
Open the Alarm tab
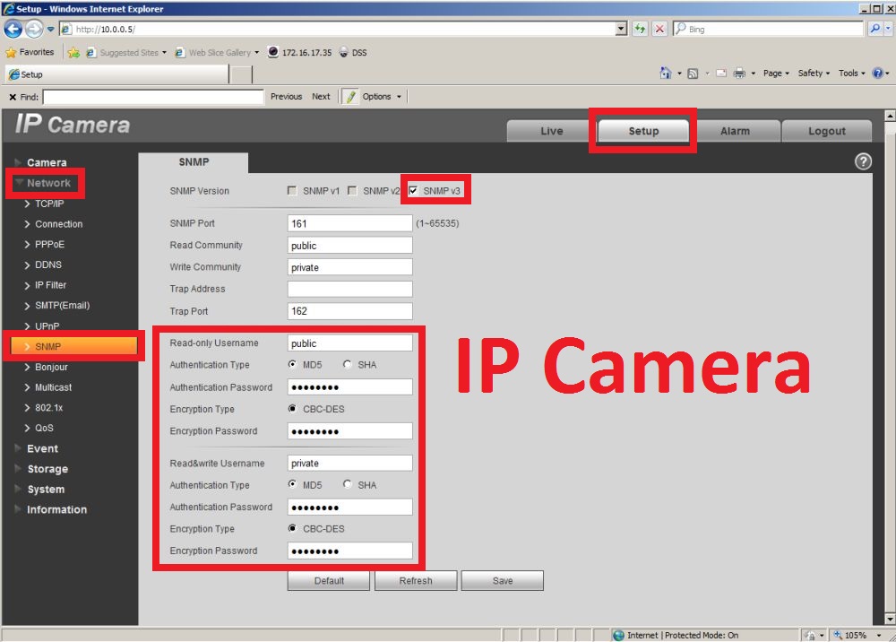(x=735, y=131)
